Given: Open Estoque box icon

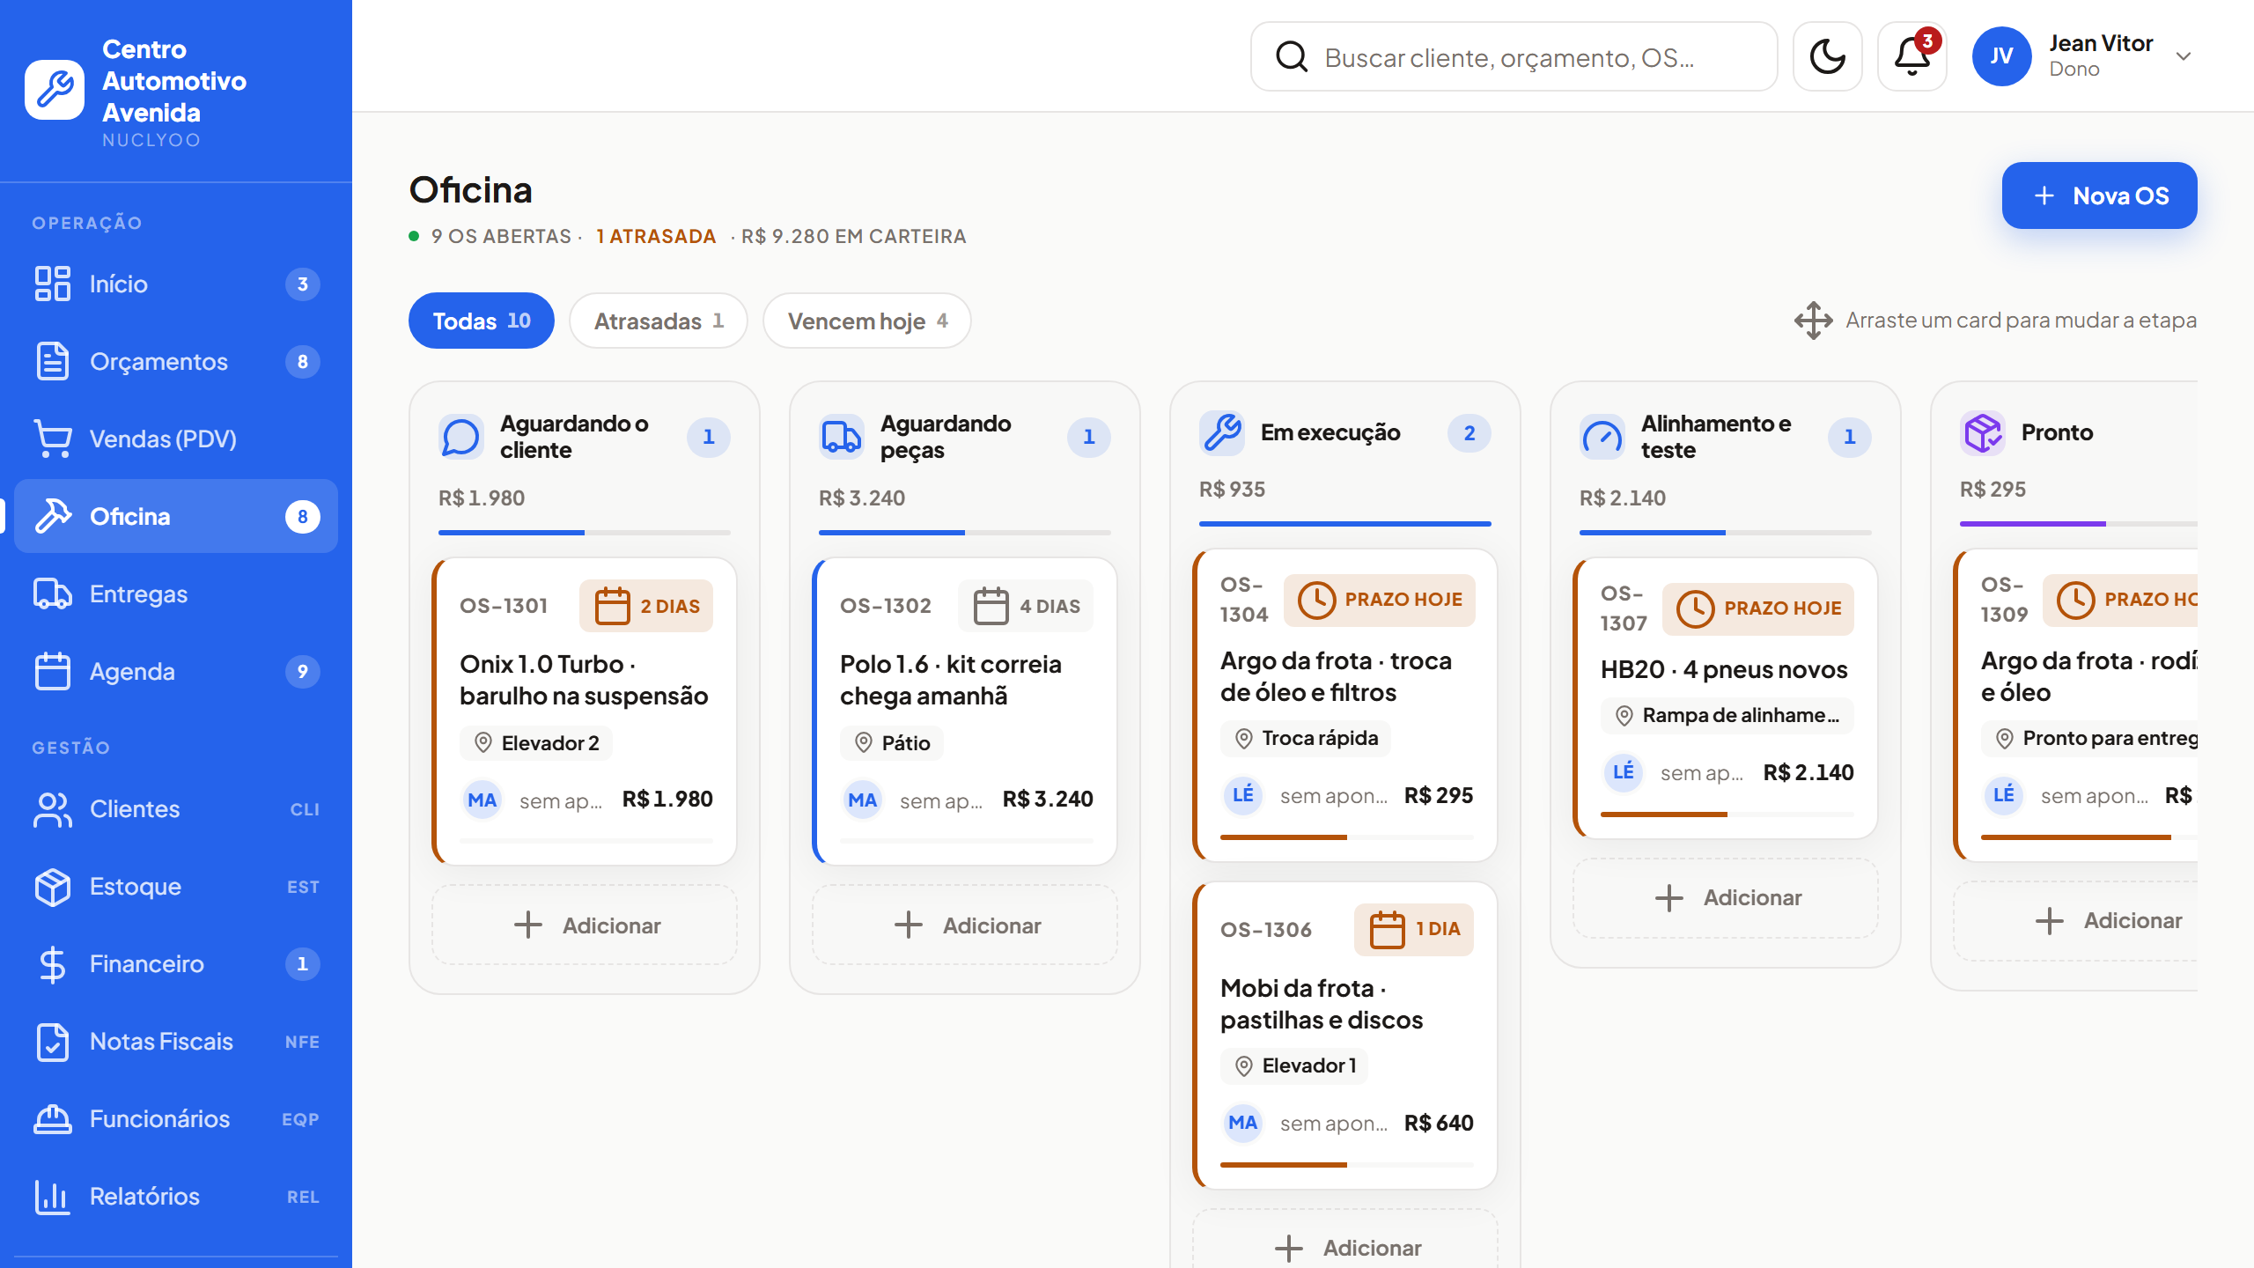Looking at the screenshot, I should click(52, 886).
